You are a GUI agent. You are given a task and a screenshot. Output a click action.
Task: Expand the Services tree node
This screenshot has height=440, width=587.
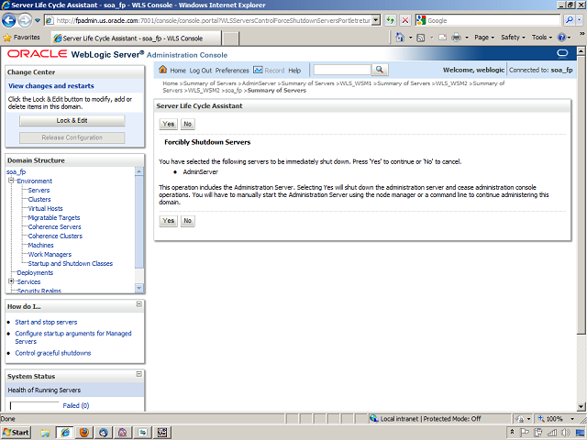11,281
